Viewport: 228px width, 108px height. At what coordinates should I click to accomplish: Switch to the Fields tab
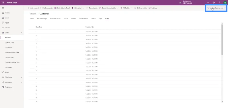click(32, 19)
